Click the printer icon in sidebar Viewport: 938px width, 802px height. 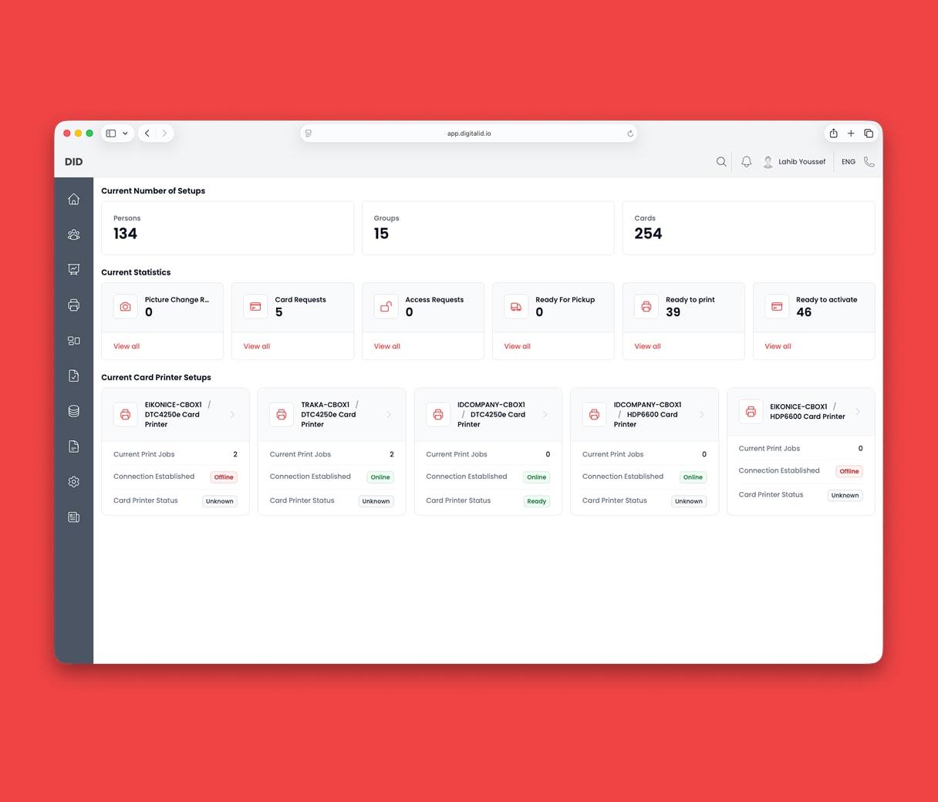(x=74, y=305)
